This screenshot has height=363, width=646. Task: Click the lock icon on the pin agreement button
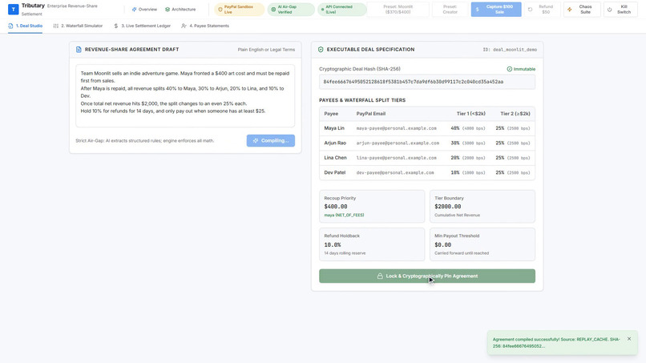[x=380, y=276]
